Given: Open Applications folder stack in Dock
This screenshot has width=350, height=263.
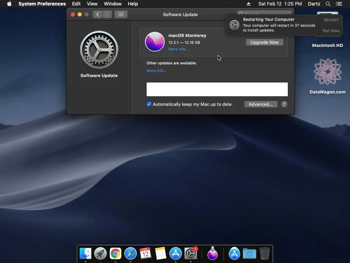Looking at the screenshot, I should (x=234, y=254).
